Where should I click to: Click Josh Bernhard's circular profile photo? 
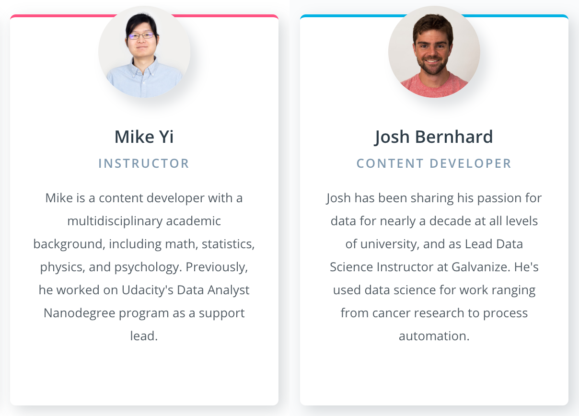coord(434,52)
